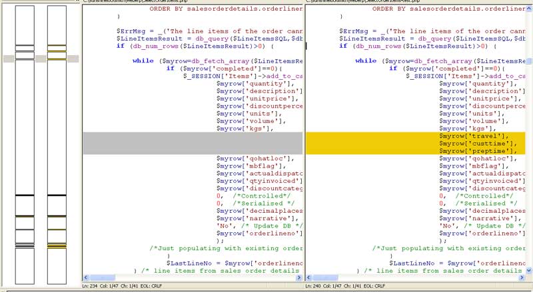Click the yellow difference block in right pane

click(414, 143)
